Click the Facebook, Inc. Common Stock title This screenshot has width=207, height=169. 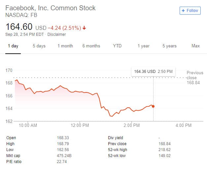coord(51,8)
